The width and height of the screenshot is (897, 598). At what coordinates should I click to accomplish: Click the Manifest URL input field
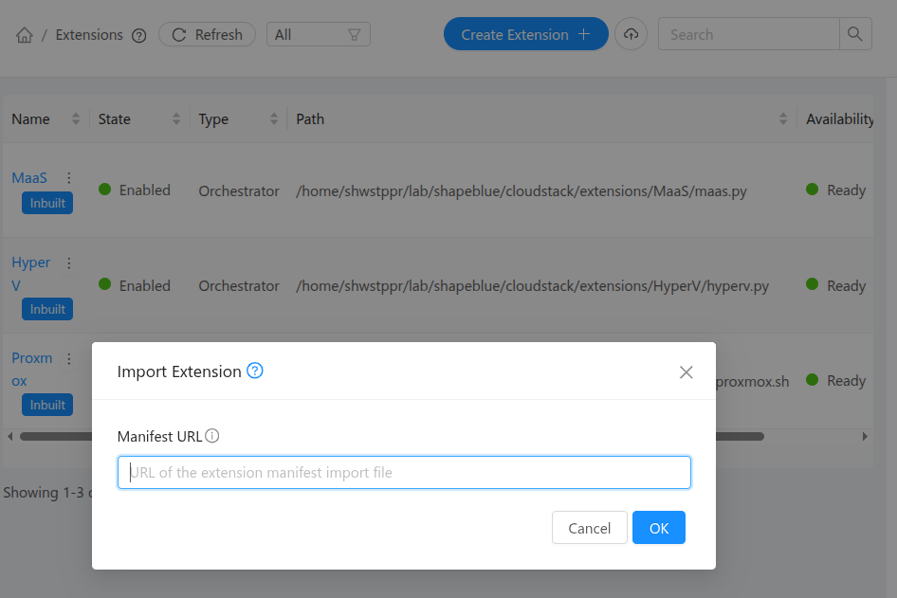pyautogui.click(x=404, y=472)
